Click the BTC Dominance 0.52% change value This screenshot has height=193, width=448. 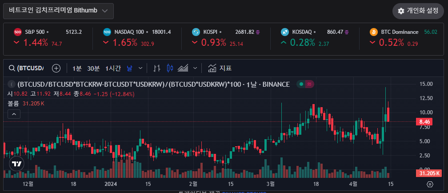pos(392,43)
